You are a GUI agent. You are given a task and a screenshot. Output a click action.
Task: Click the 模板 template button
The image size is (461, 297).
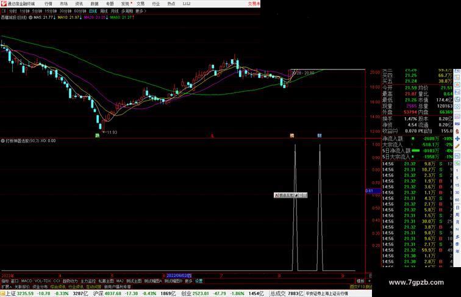(x=360, y=281)
